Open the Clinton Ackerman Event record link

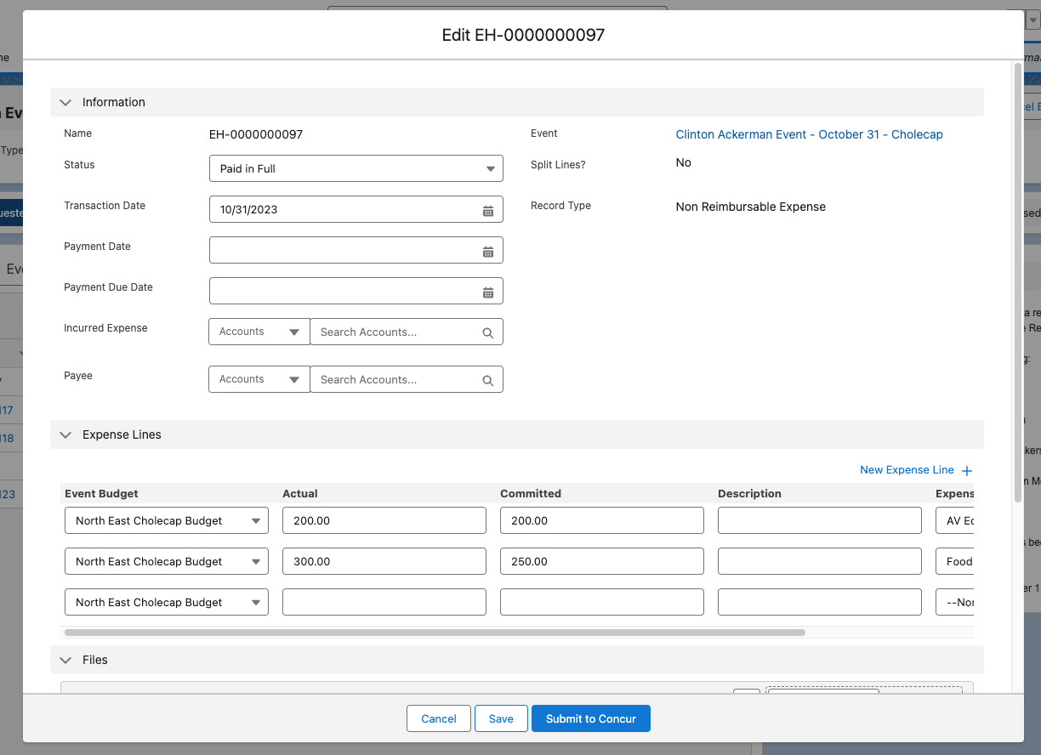809,134
